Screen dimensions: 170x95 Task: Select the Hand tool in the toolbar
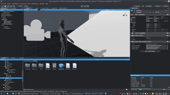[x=2, y=6]
